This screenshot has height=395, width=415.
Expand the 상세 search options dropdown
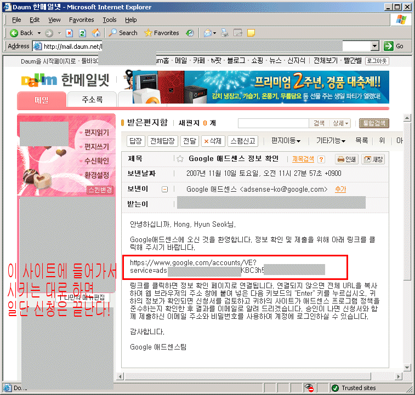click(x=340, y=123)
